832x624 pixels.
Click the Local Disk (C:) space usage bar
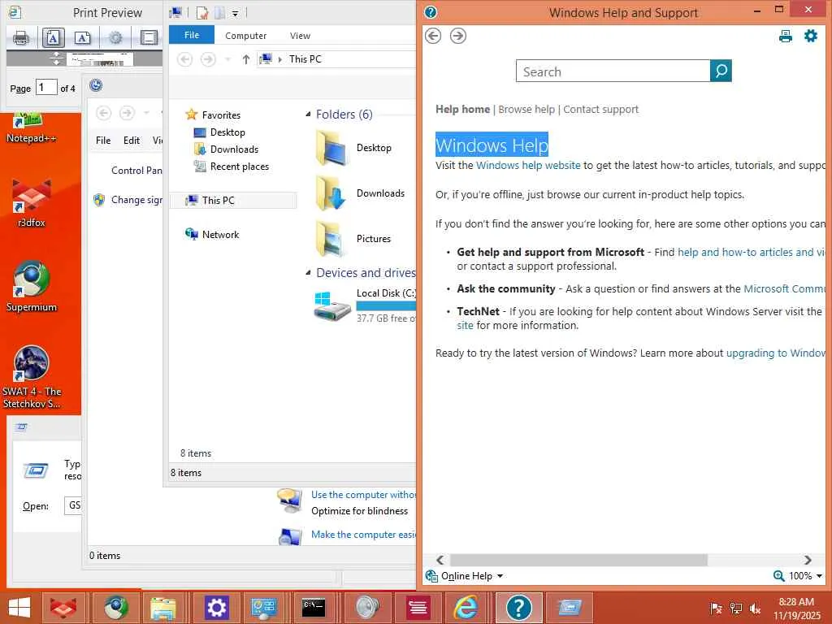[x=386, y=305]
